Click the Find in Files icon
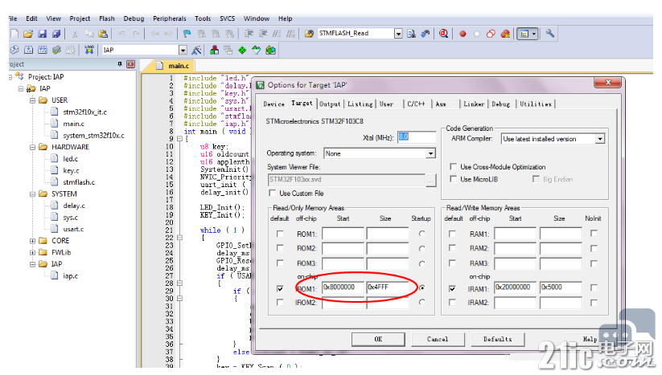 tap(309, 34)
